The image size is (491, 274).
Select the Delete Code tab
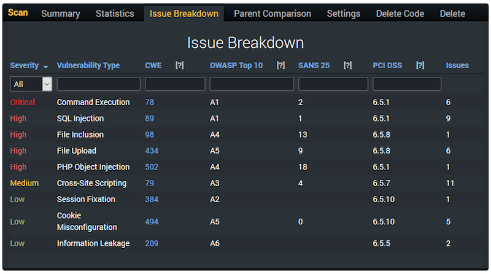click(x=400, y=14)
